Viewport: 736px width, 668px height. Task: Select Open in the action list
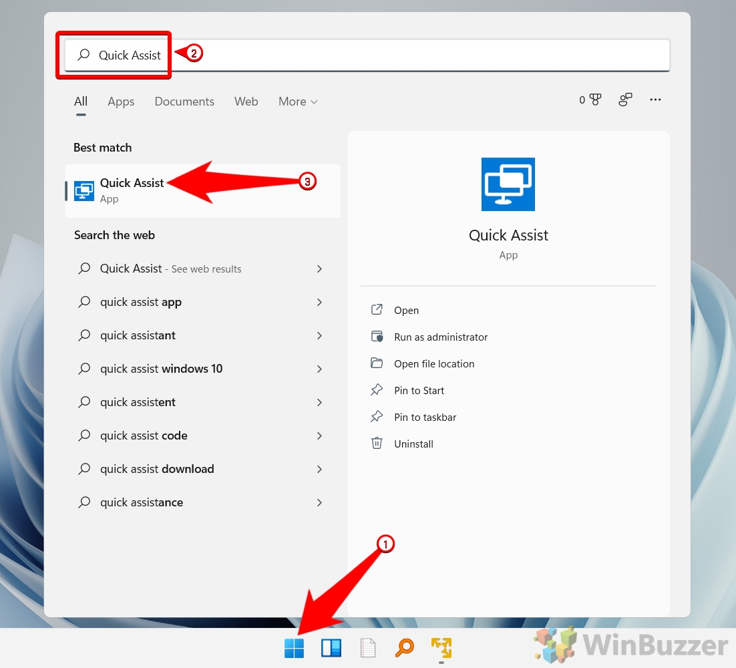(407, 311)
